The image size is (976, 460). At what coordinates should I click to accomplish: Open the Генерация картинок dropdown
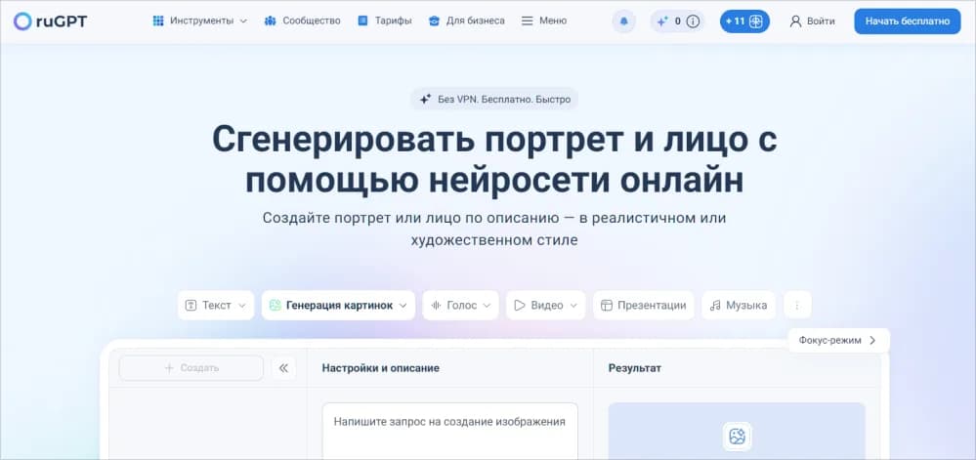point(338,305)
